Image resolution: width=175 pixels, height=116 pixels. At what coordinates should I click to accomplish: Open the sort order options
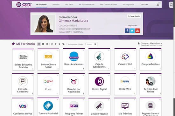pos(52,44)
